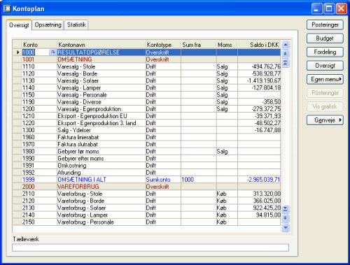Image resolution: width=350 pixels, height=265 pixels.
Task: Click Kontoplan window title icon
Action: point(7,8)
